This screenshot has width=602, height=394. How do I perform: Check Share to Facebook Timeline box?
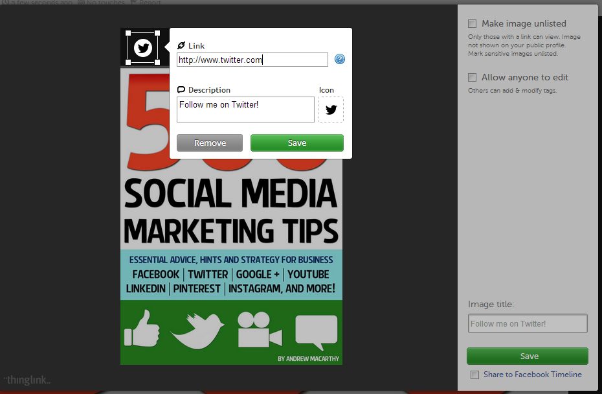pyautogui.click(x=475, y=375)
